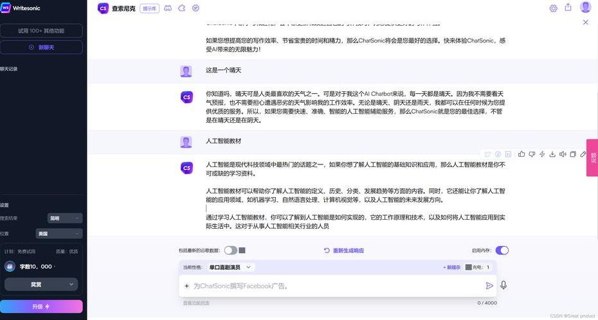Viewport: 598px width, 320px height.
Task: Open the 查看功能列表 link below the input
Action: 196,303
